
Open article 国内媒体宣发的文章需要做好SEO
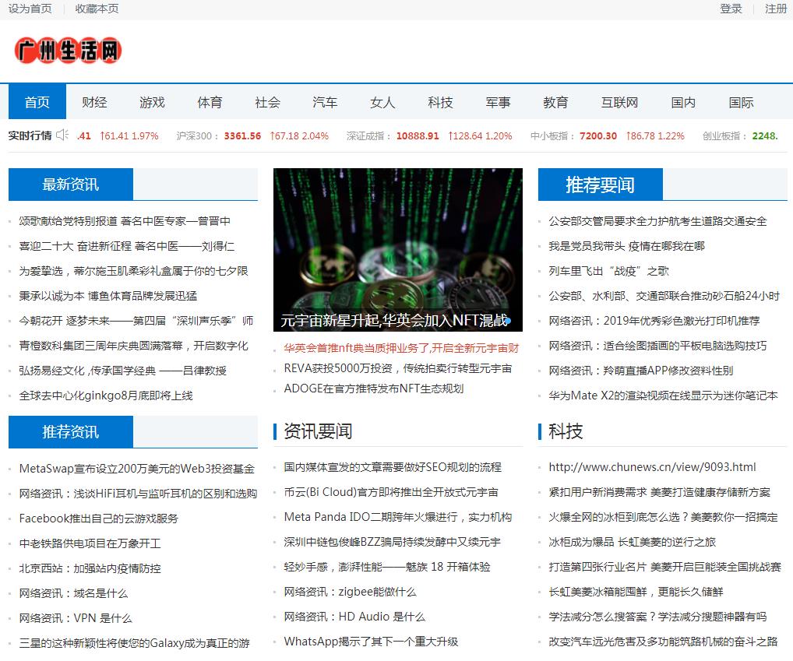point(393,467)
